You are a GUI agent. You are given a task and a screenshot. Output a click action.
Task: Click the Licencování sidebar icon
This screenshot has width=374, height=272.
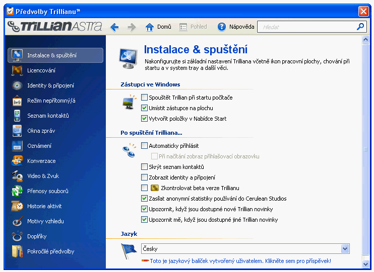click(17, 70)
